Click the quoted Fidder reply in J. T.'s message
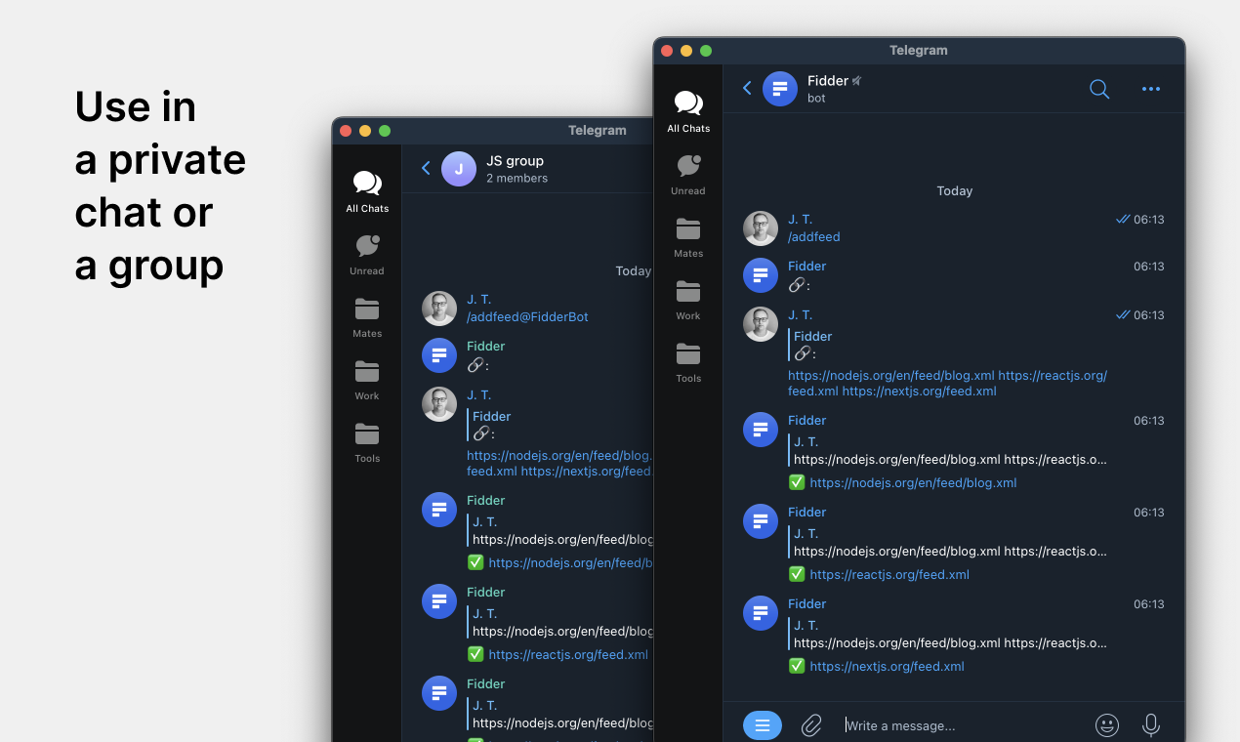The width and height of the screenshot is (1240, 742). [812, 345]
